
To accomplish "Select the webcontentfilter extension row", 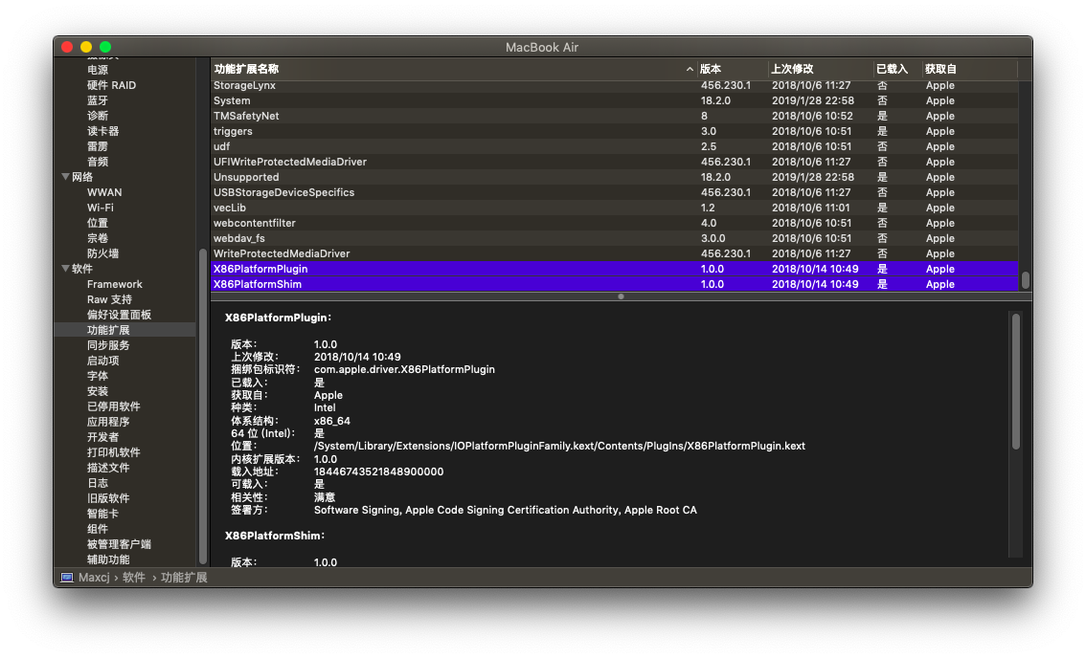I will 614,223.
